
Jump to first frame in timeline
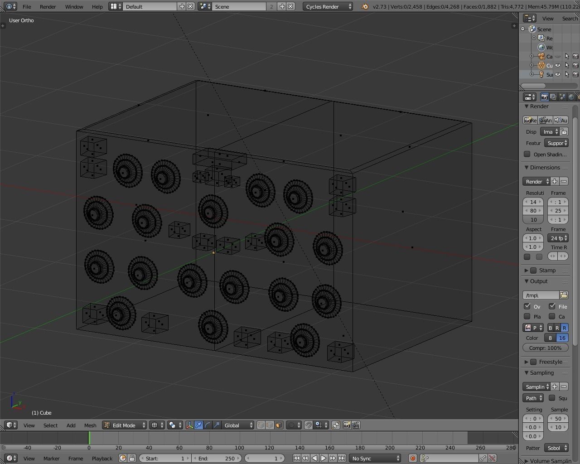pos(296,458)
